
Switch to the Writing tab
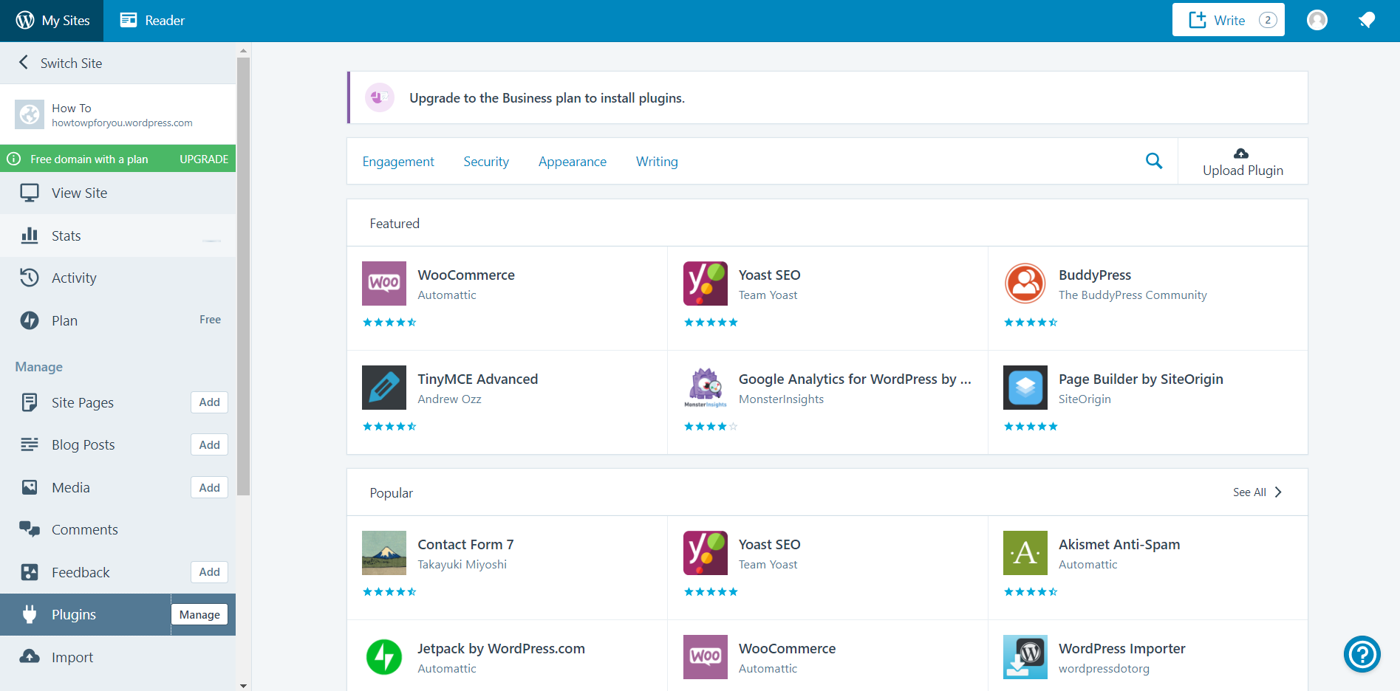pyautogui.click(x=657, y=162)
